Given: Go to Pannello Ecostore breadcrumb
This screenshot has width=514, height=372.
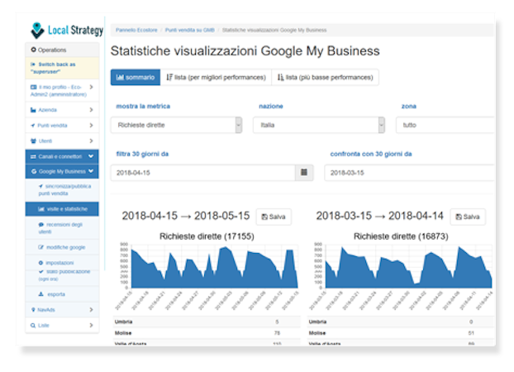Looking at the screenshot, I should point(136,30).
